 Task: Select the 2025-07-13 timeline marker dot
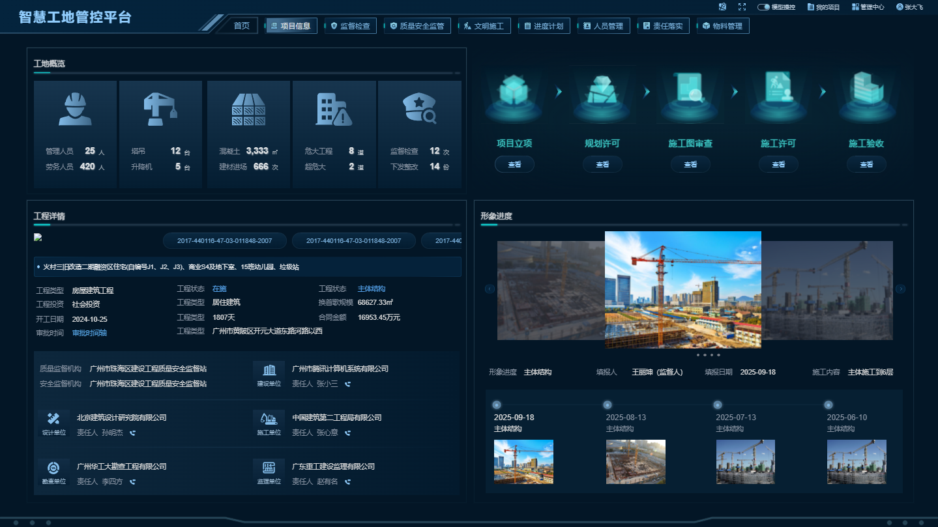718,405
